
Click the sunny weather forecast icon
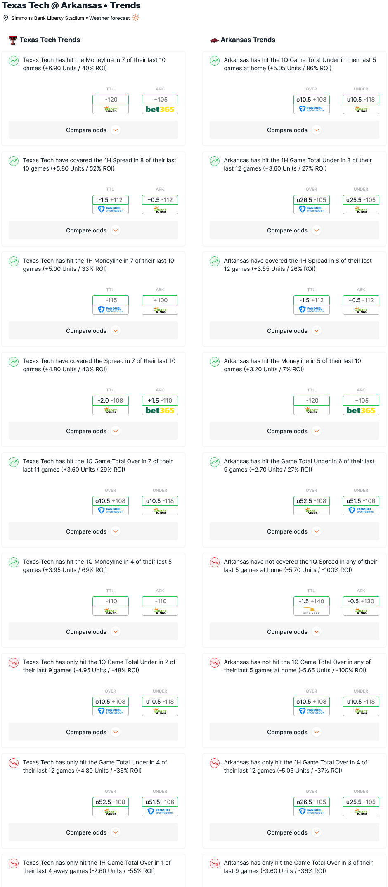pos(136,18)
